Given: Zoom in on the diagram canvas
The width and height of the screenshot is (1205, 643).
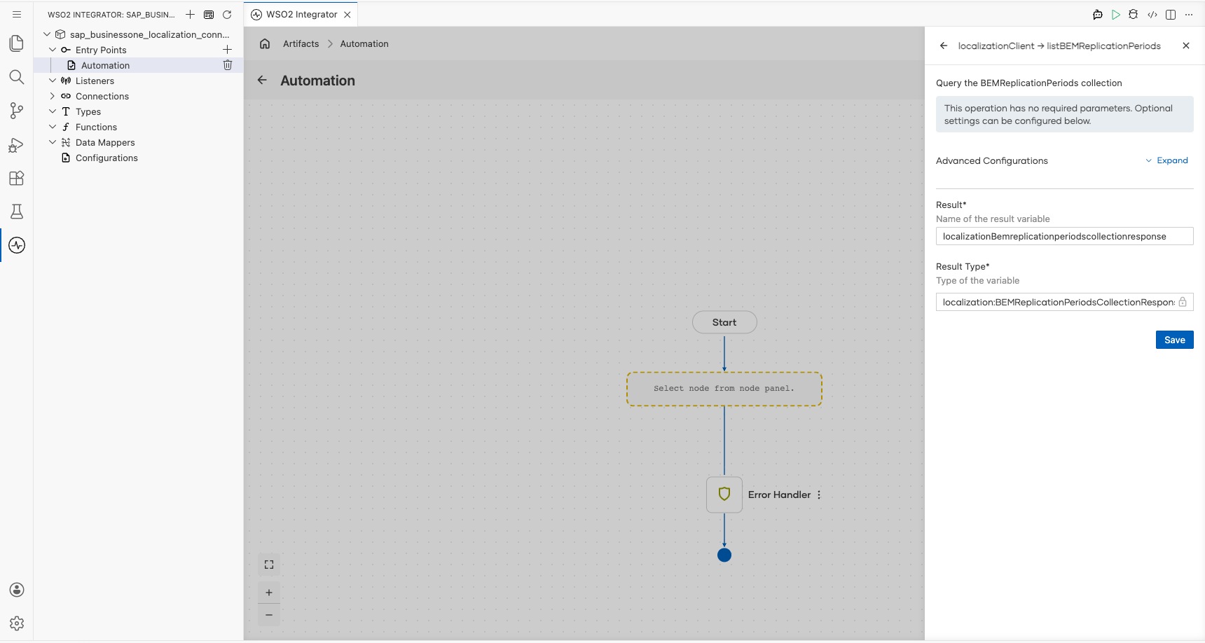Looking at the screenshot, I should click(269, 593).
